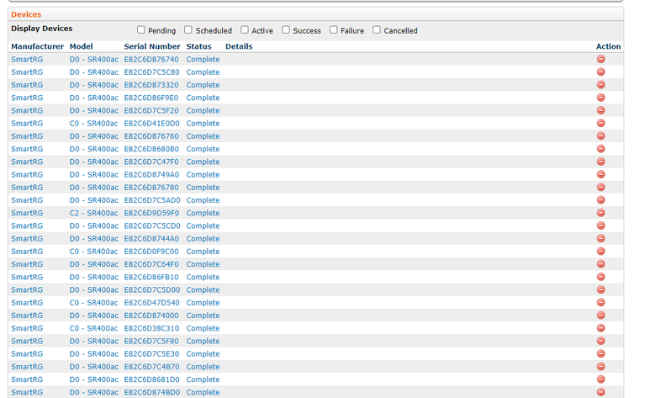This screenshot has width=655, height=398.
Task: Enable the Scheduled devices checkbox
Action: [x=188, y=29]
